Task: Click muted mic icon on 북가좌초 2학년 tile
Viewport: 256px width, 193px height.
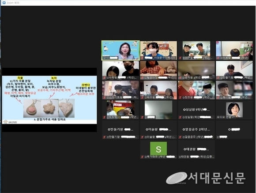Action: point(142,157)
